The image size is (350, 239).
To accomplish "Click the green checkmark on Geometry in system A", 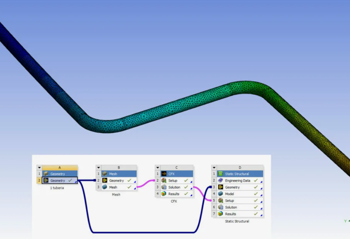I will coord(70,180).
